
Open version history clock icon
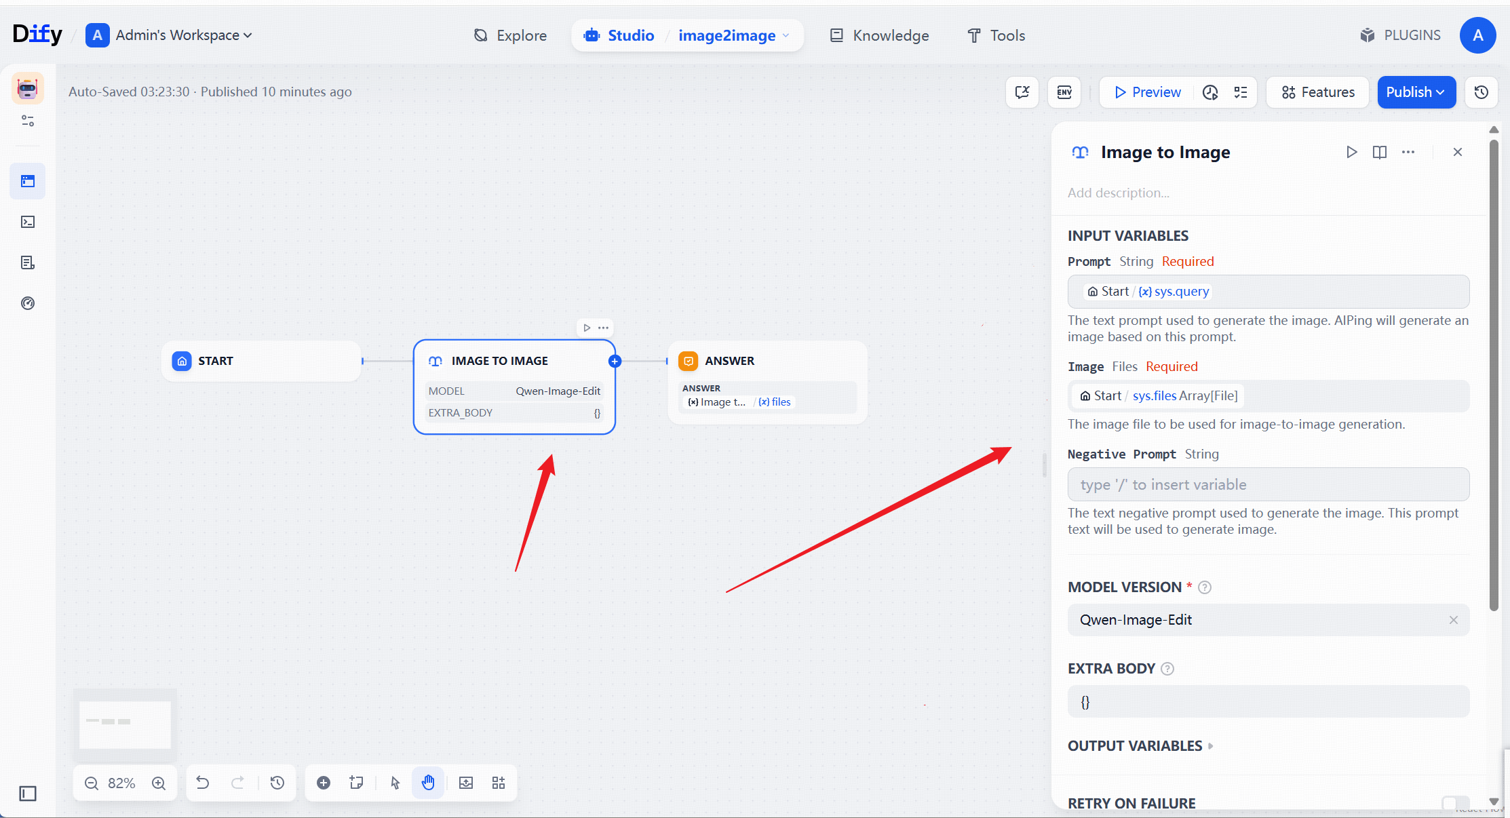1482,92
